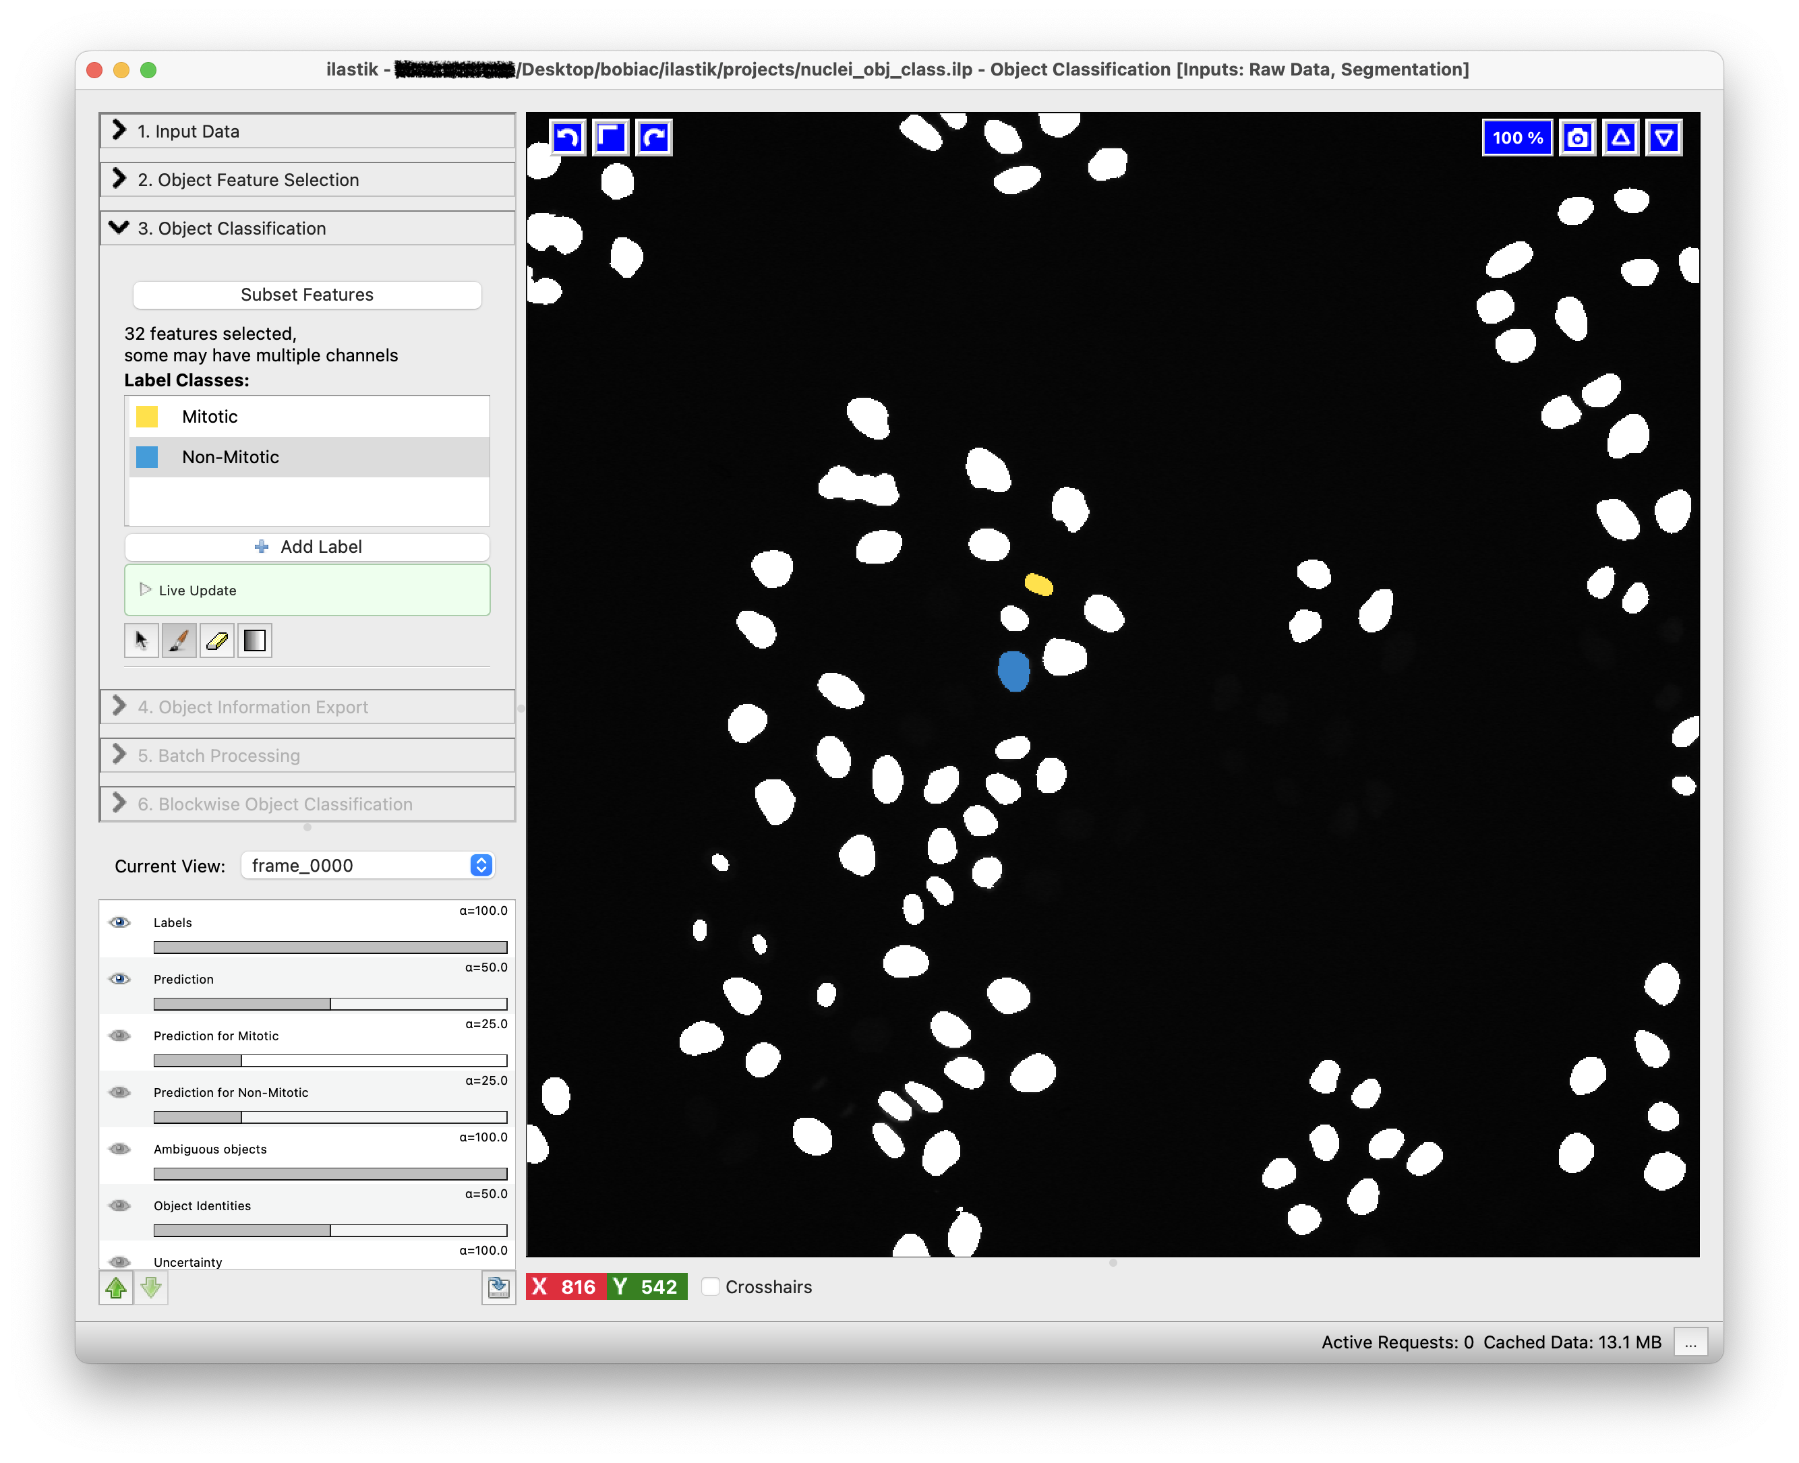Take viewer snapshot with camera icon

[1577, 138]
